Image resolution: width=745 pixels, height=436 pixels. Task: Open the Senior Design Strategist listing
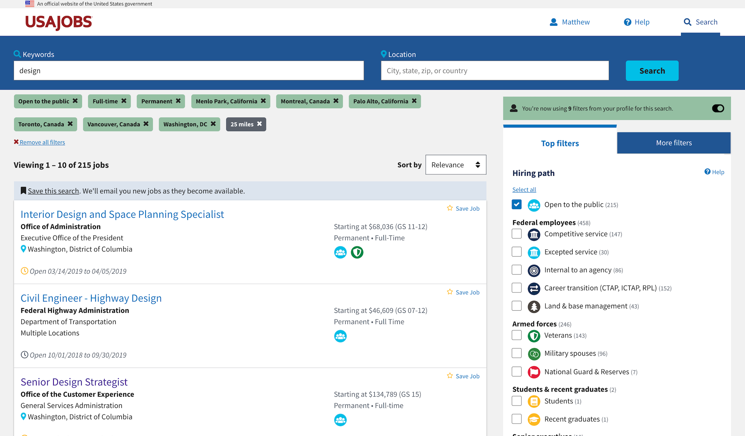[74, 382]
